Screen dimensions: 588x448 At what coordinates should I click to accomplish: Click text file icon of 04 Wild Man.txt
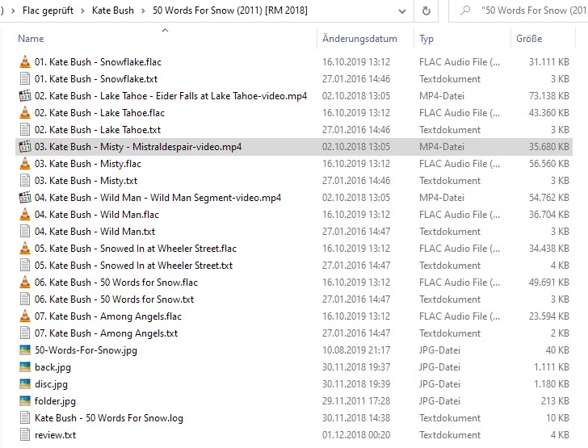[25, 232]
